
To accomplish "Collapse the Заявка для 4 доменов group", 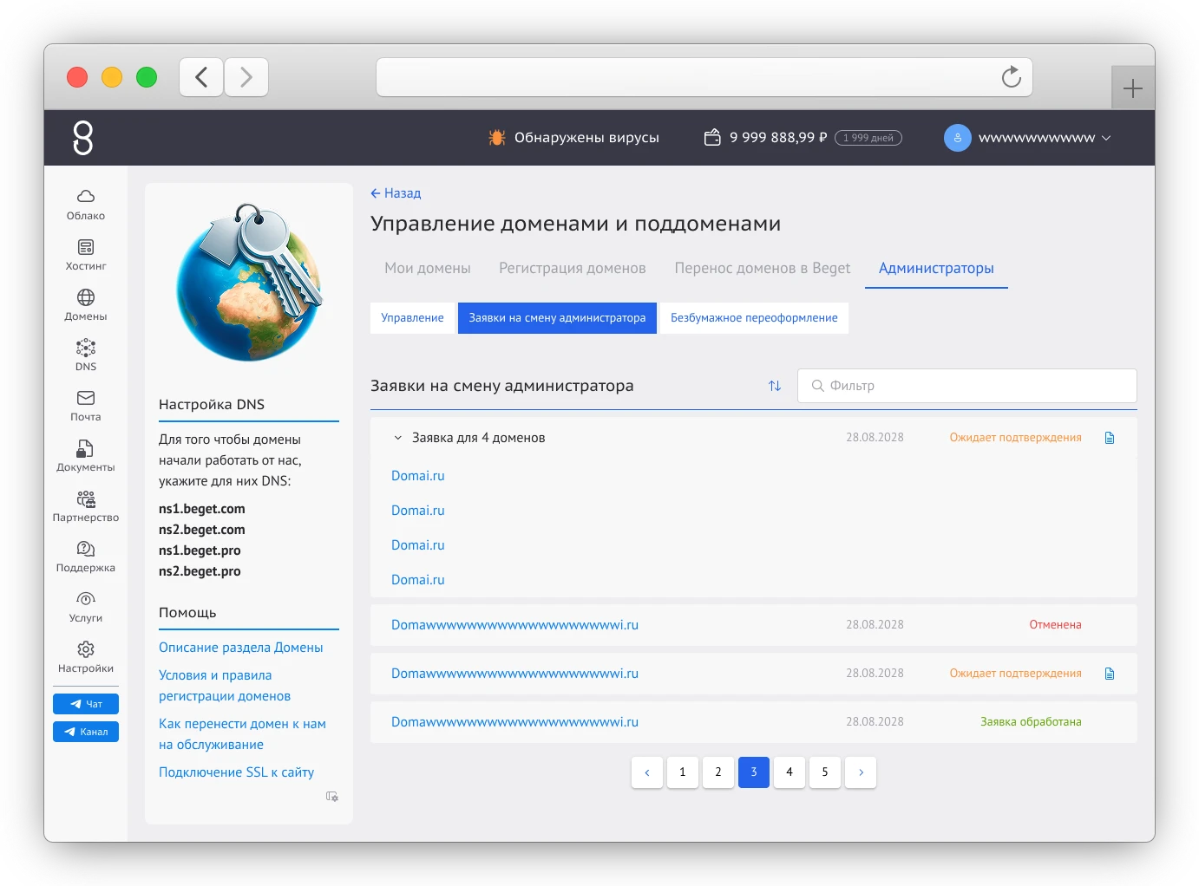I will point(398,438).
